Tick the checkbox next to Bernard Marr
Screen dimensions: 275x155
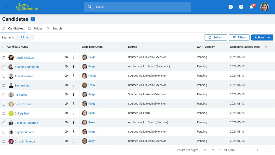click(4, 85)
